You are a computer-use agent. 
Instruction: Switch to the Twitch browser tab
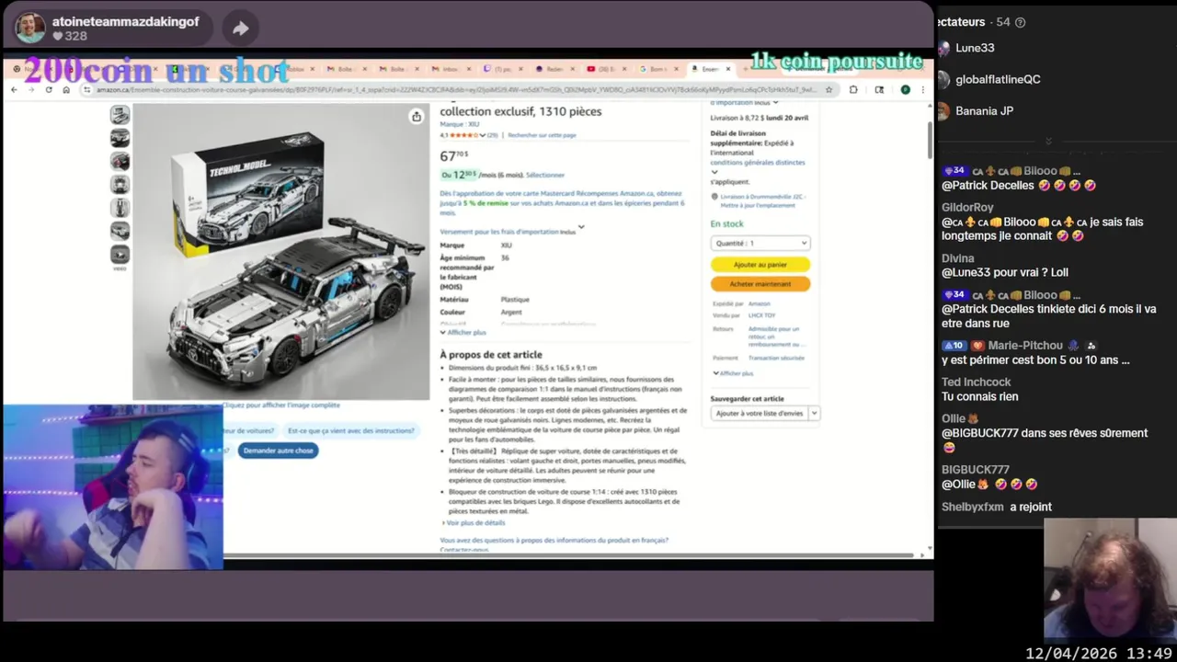[501, 69]
